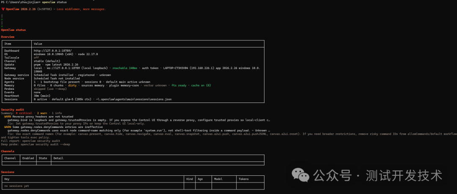Click the value 'stable (default)'
Image resolution: width=457 pixels, height=194 pixels.
(47, 61)
